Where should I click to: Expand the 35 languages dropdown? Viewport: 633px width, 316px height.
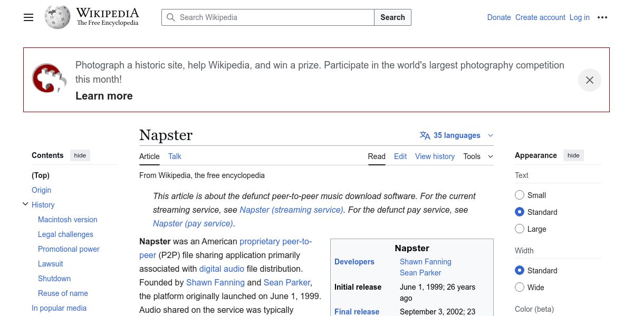[457, 135]
